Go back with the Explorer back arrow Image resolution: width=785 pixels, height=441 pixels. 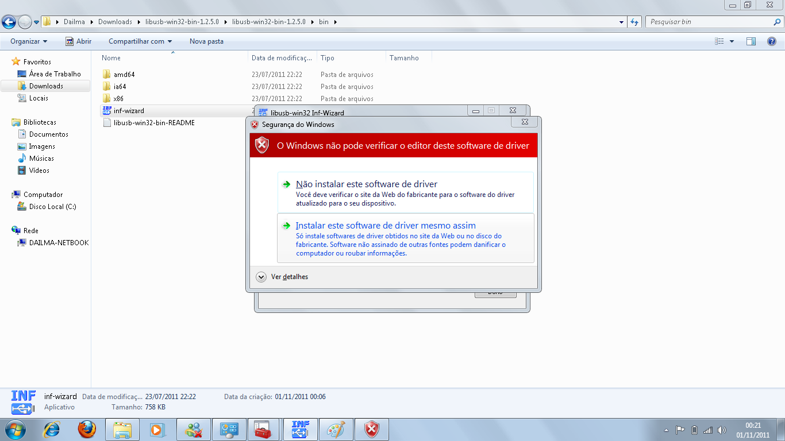(9, 22)
